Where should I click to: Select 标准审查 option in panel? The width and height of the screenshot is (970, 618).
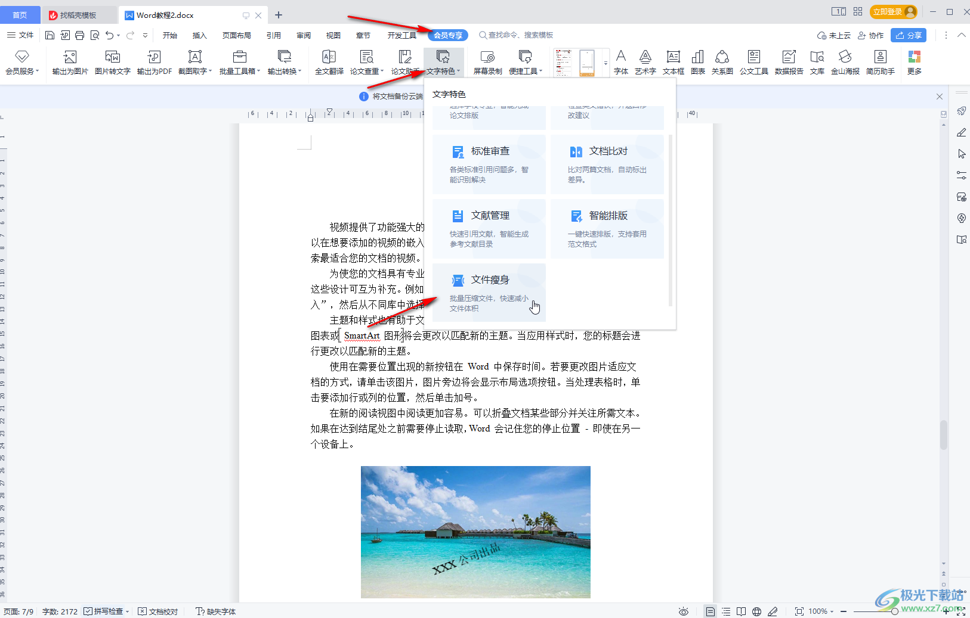(x=489, y=164)
